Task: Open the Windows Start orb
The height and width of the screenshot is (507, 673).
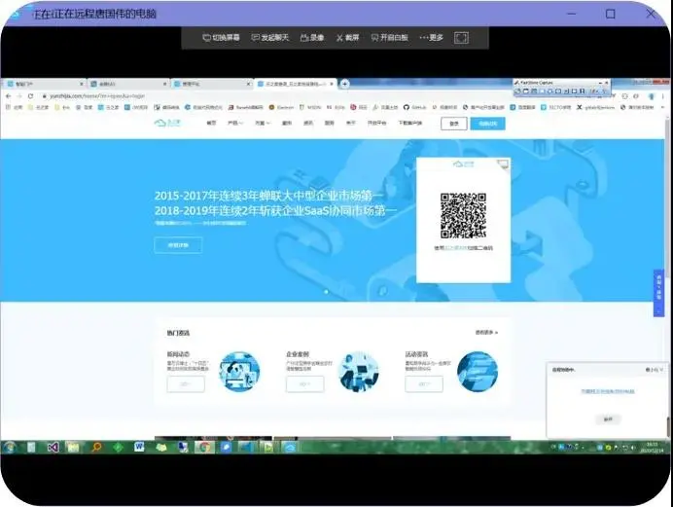Action: 9,448
